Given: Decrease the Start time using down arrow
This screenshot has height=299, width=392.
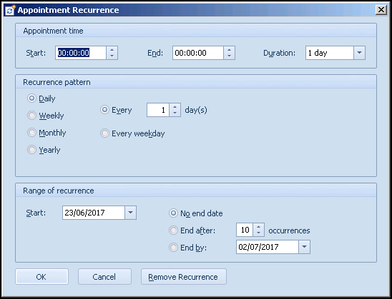Looking at the screenshot, I should (112, 56).
